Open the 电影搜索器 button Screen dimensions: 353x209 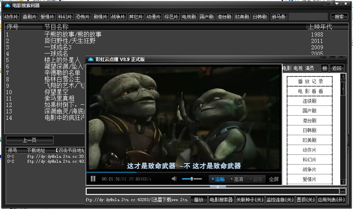[221, 200]
